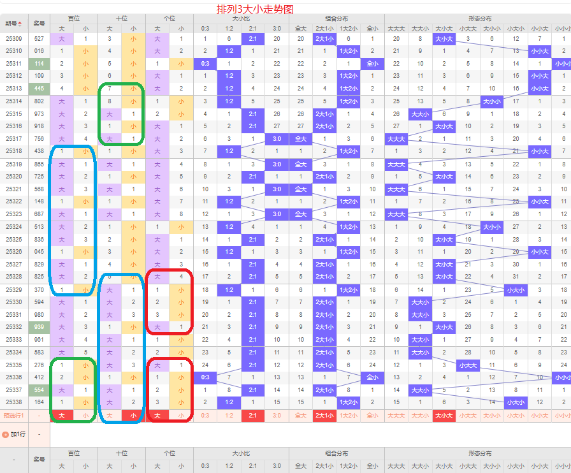Choose 小大大 in the 预选行1 row
571x473 pixels.
(x=468, y=416)
